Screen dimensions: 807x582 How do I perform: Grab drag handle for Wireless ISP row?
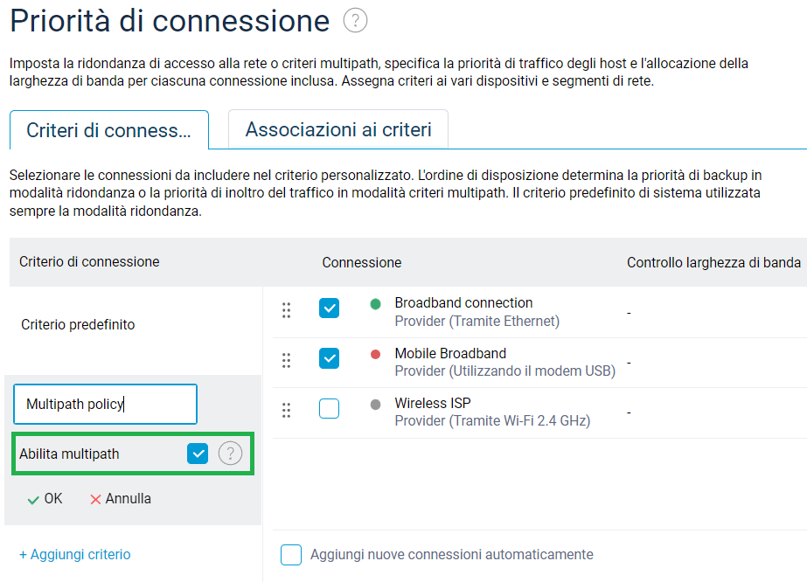287,410
